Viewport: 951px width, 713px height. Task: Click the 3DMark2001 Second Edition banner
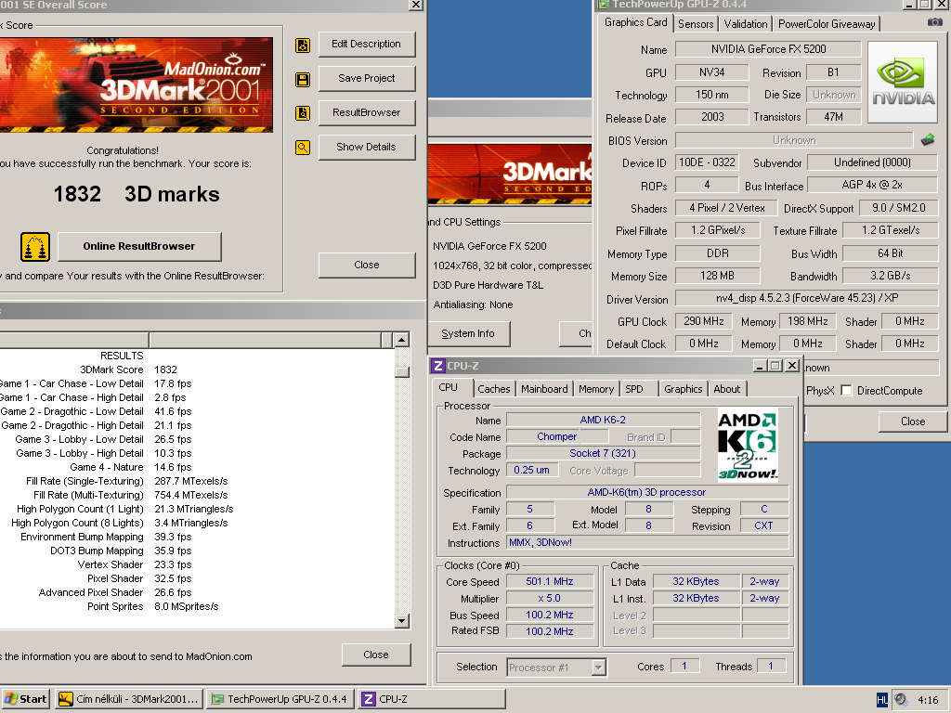[x=136, y=84]
